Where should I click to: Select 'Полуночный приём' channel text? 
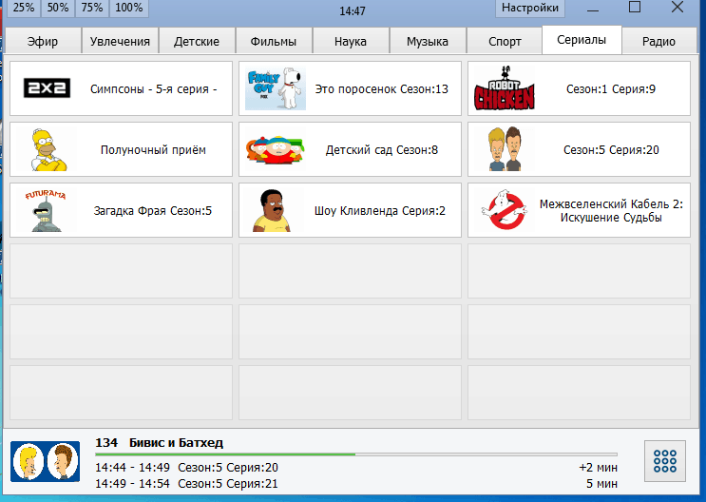153,150
